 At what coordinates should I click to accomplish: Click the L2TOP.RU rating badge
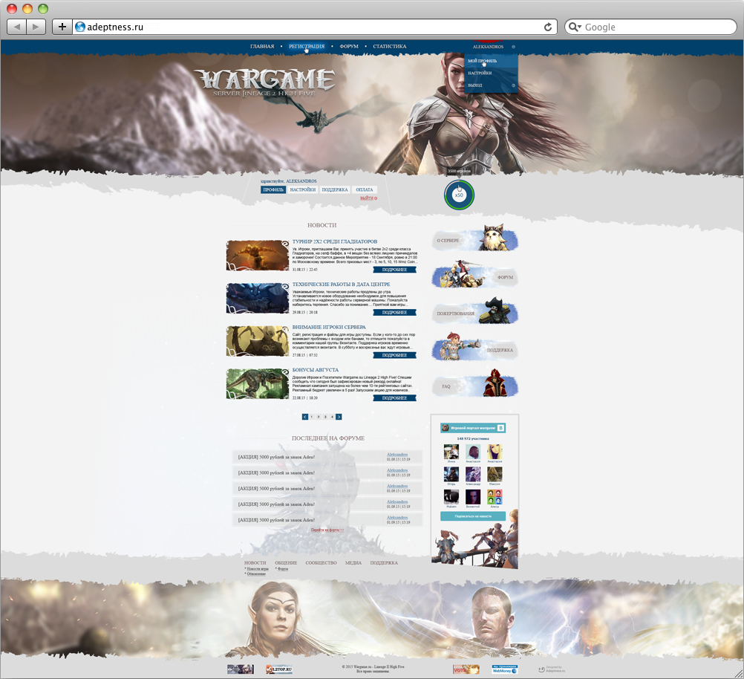279,669
